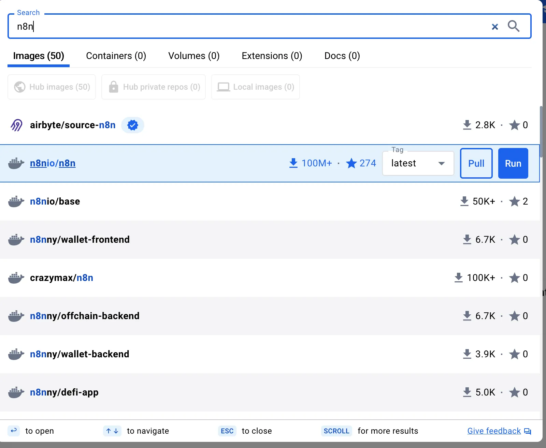546x448 pixels.
Task: Click the download icon on the crazymax/n8n row
Action: click(459, 278)
